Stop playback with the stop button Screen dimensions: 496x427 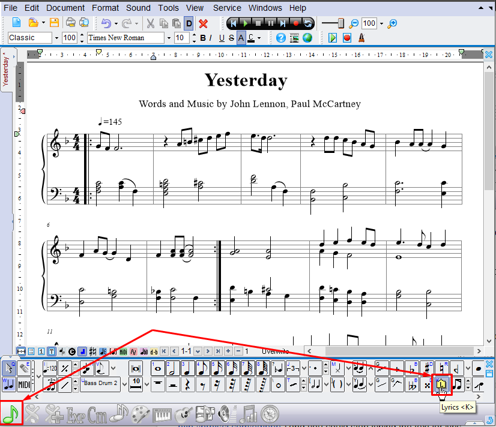pyautogui.click(x=258, y=23)
